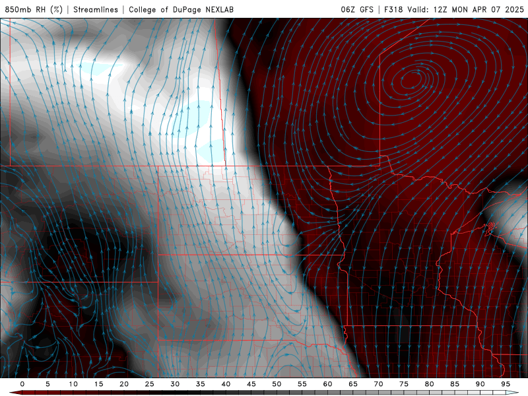
Task: Click the 15 label on the color scale
Action: click(98, 384)
